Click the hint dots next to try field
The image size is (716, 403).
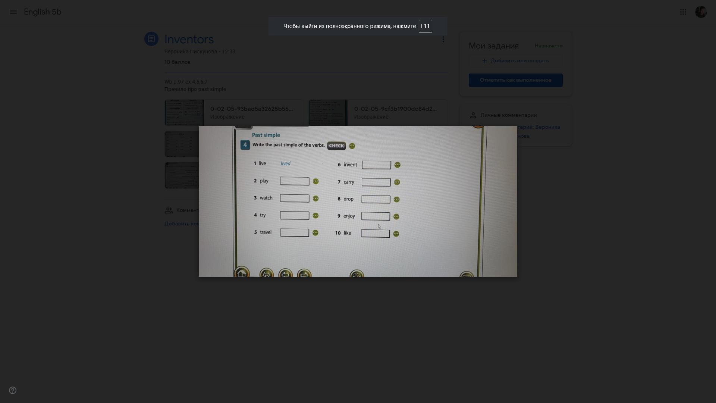(x=315, y=216)
